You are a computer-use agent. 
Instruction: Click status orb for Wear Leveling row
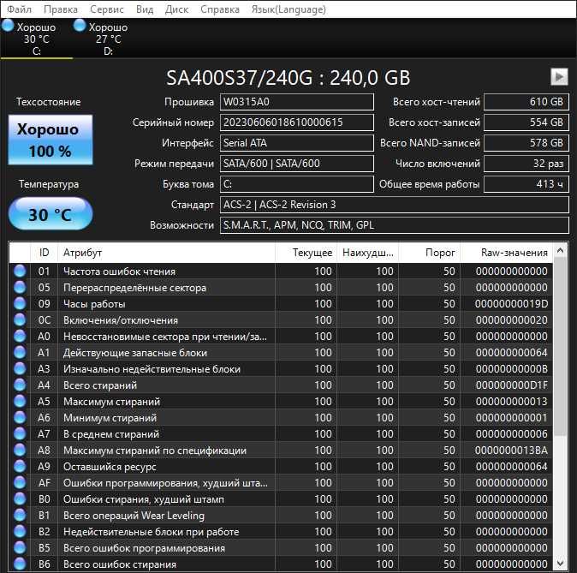[x=20, y=515]
